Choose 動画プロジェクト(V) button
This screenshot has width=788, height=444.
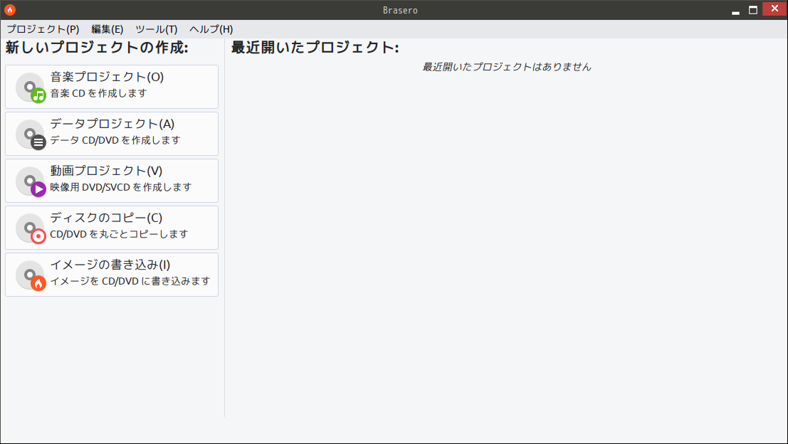(112, 181)
